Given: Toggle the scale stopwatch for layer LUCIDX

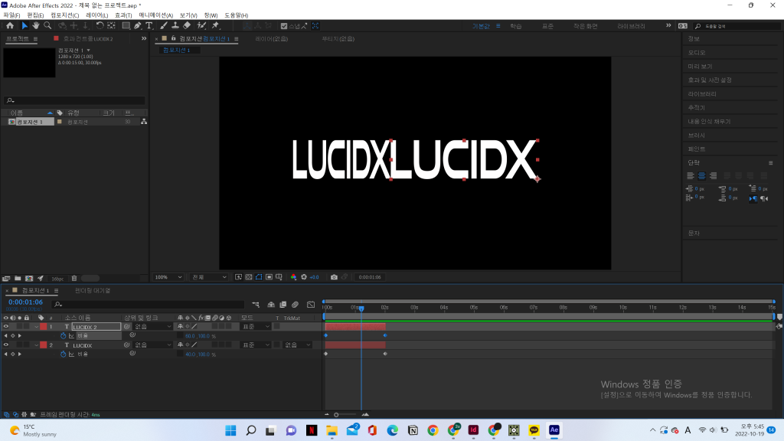Looking at the screenshot, I should [x=63, y=354].
